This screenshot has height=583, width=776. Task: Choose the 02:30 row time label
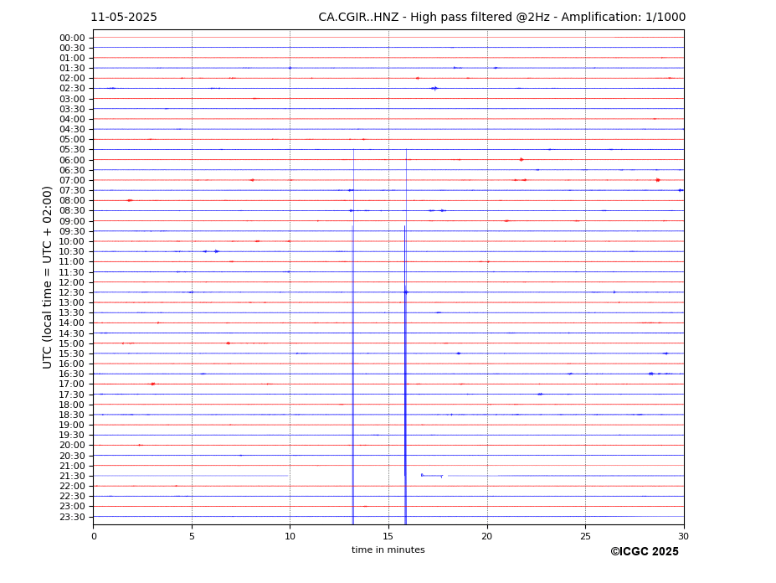72,89
